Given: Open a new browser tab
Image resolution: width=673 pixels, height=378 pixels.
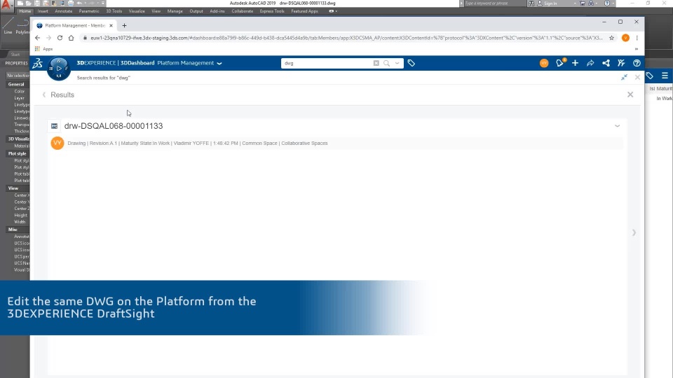Looking at the screenshot, I should [125, 25].
